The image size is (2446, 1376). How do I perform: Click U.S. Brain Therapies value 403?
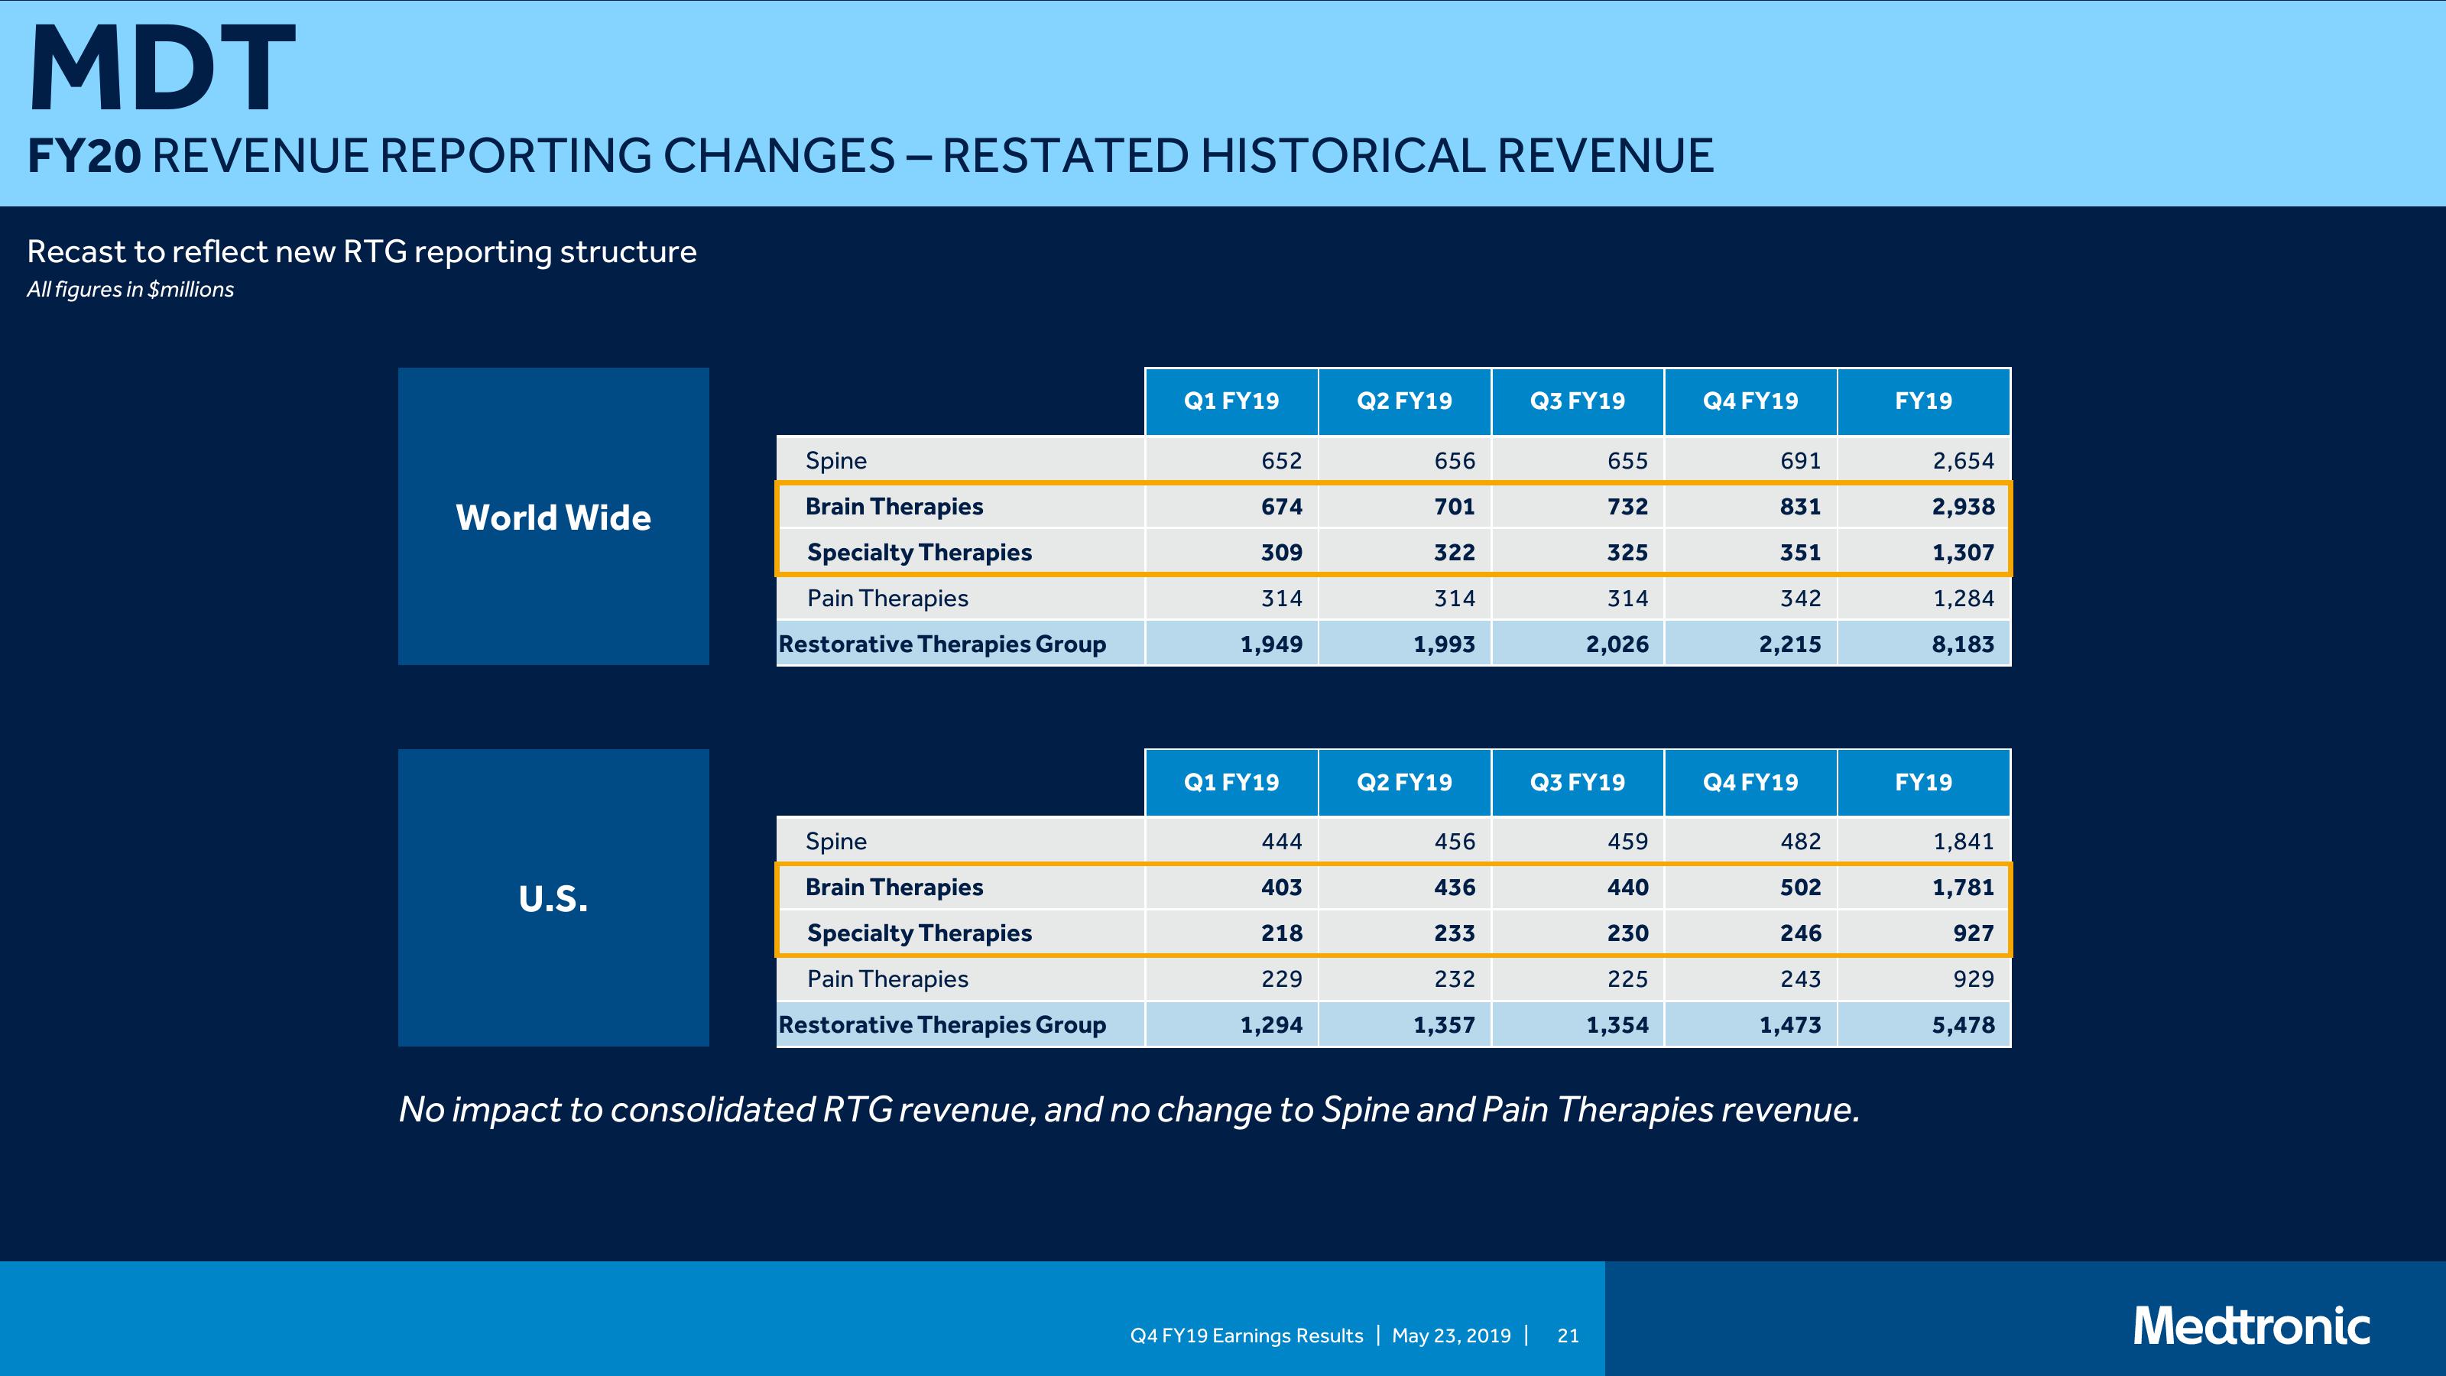pyautogui.click(x=1282, y=887)
